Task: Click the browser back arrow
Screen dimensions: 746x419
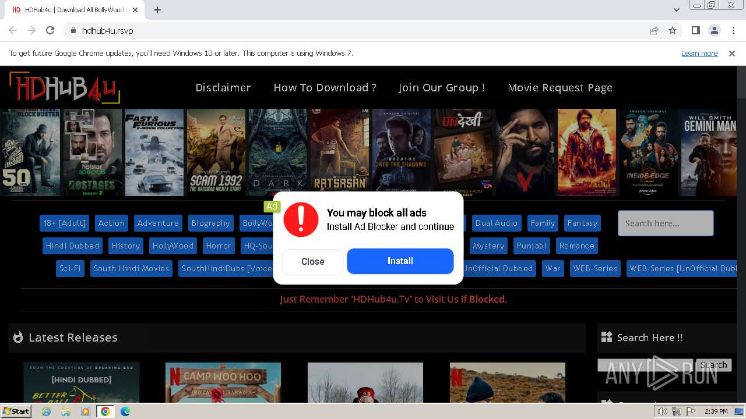Action: click(x=13, y=30)
